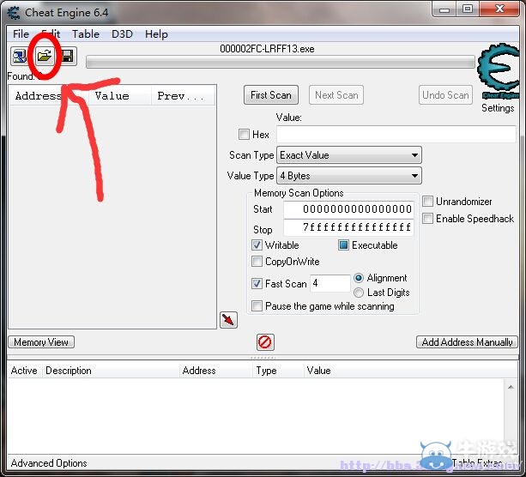526x477 pixels.
Task: Click the process name 000002FC-LRFF13.exe
Action: point(267,49)
